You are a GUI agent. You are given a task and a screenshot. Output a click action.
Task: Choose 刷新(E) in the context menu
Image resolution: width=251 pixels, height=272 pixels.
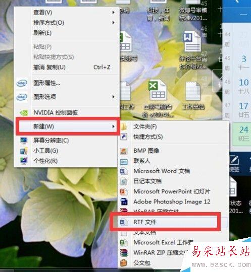tap(67, 33)
